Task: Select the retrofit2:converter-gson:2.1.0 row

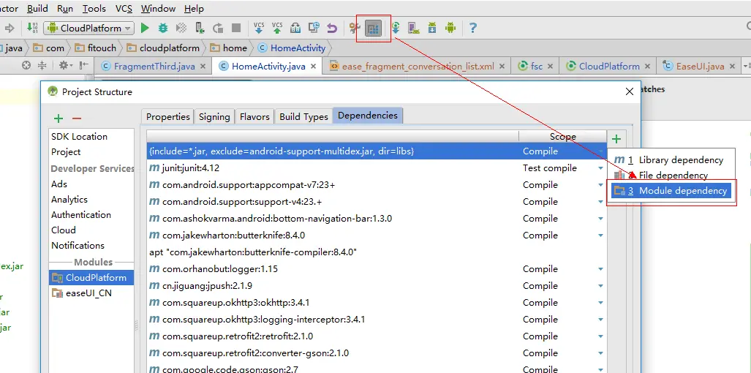Action: [x=377, y=353]
